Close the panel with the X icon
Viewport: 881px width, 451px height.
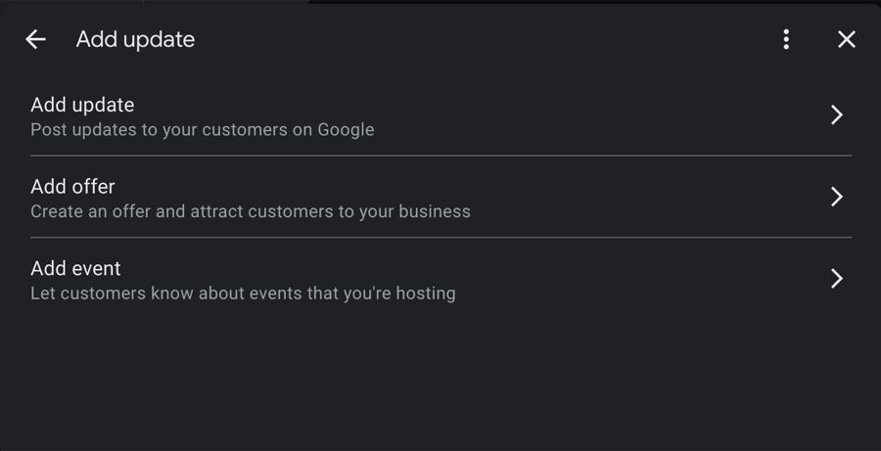(x=847, y=39)
